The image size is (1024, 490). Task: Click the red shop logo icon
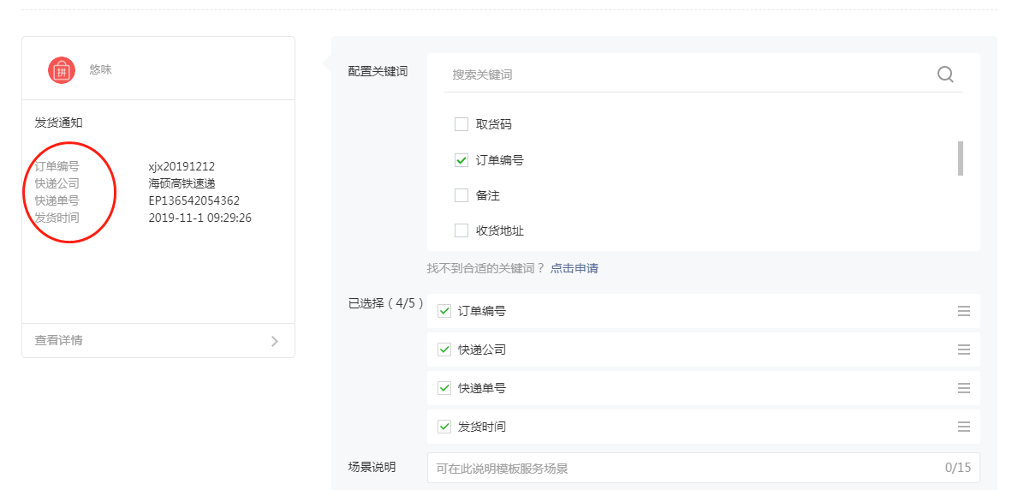tap(62, 70)
